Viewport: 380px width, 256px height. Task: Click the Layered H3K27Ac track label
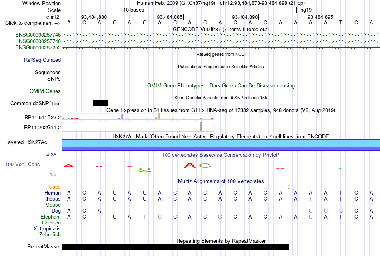pos(26,142)
